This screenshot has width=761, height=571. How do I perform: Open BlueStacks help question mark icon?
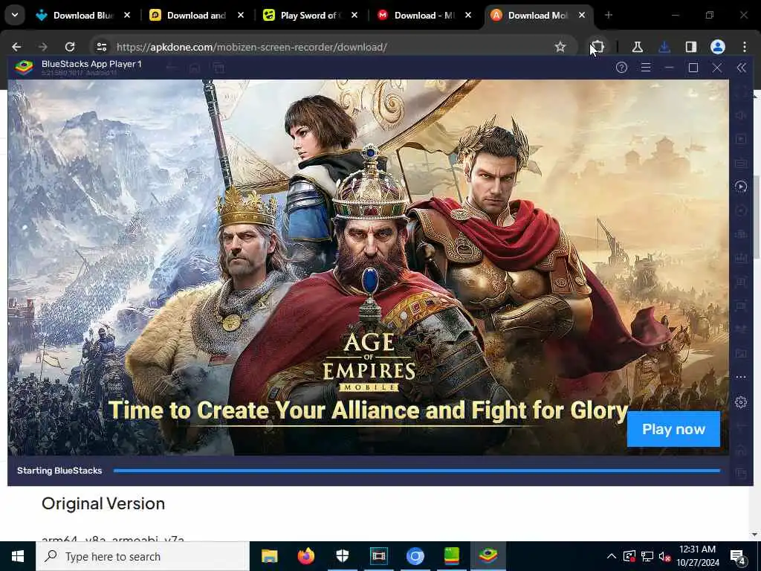621,68
